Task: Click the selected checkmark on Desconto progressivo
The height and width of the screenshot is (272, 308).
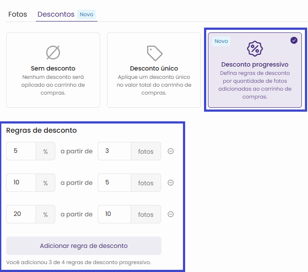Action: click(294, 40)
